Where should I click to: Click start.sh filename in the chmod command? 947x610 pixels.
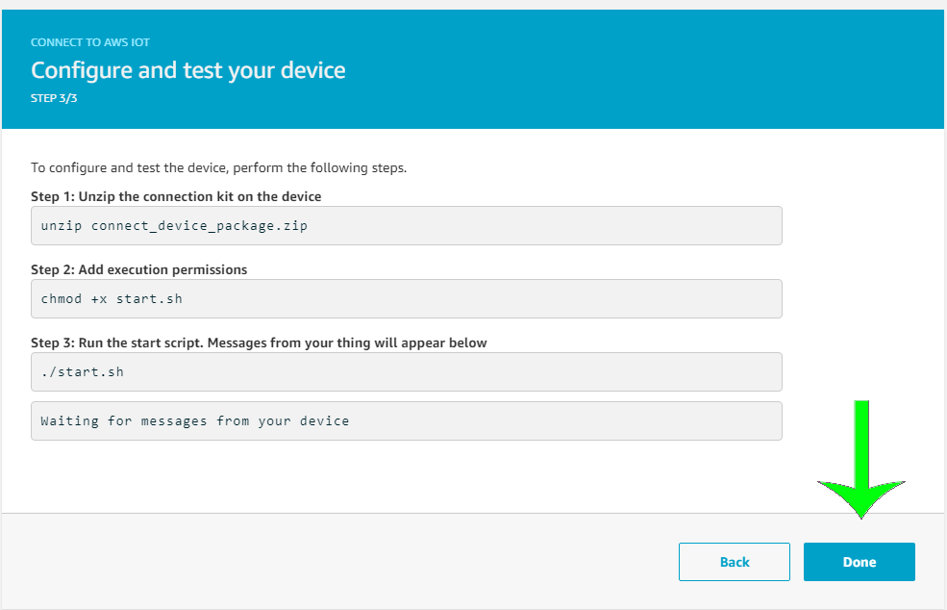149,298
